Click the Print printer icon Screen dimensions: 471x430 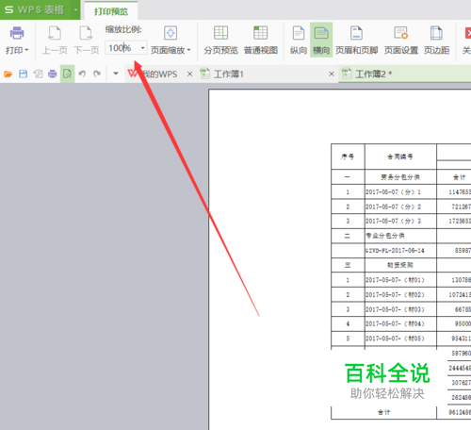pos(17,33)
